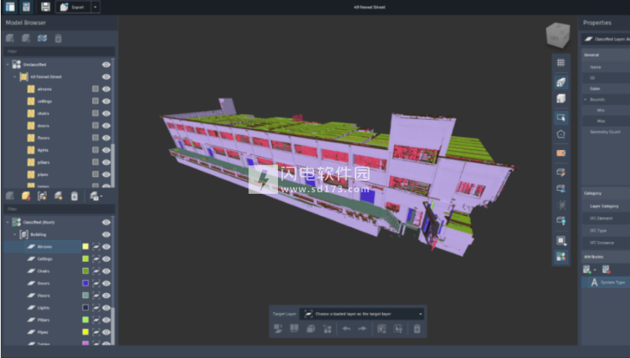
Task: Toggle the grid display icon in viewport toolbar
Action: [x=561, y=63]
